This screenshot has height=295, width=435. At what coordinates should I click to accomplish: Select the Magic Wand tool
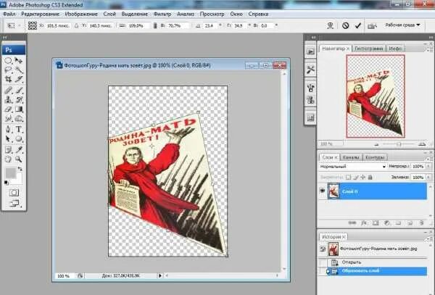click(x=19, y=70)
